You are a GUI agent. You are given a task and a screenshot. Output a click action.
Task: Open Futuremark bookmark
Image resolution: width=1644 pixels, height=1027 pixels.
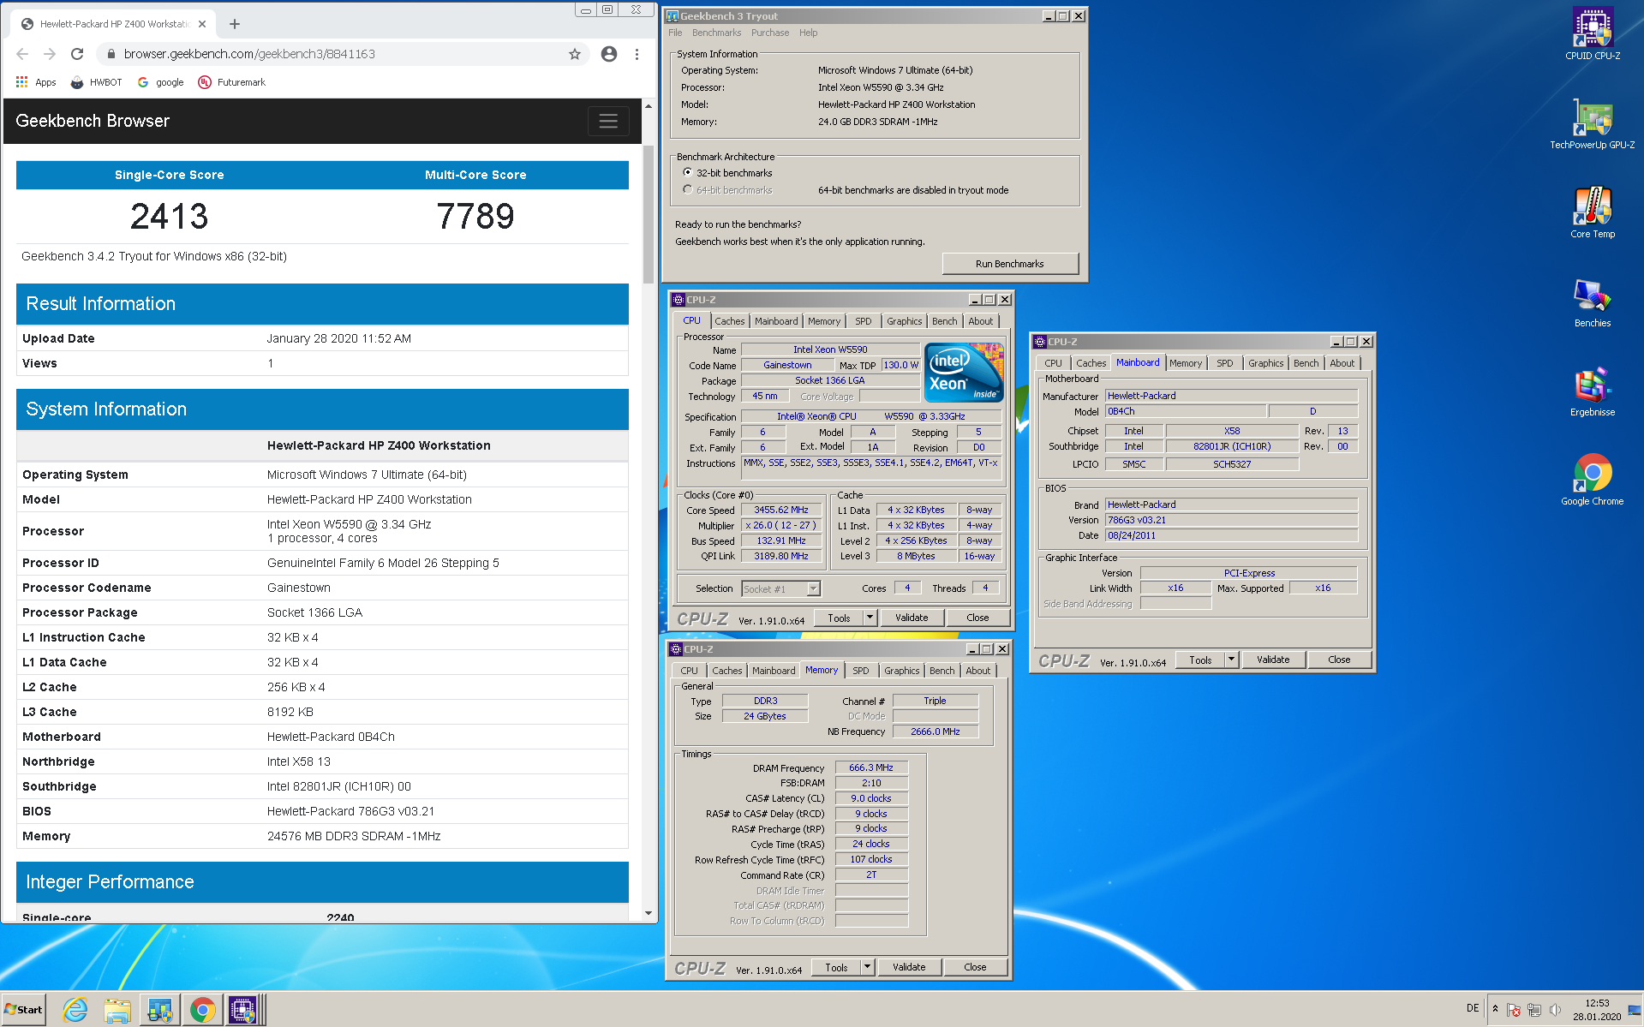[x=231, y=82]
